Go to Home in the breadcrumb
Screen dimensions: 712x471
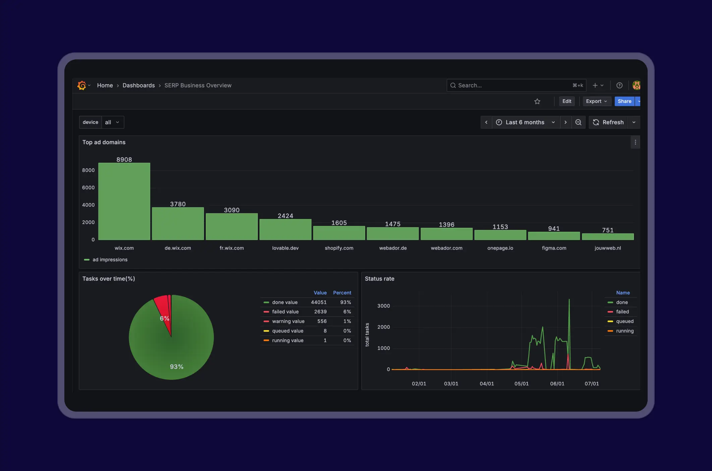pyautogui.click(x=105, y=85)
